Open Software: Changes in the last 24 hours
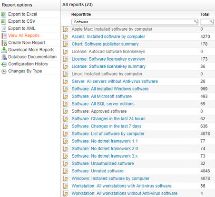Screen dimensions: 215x197 pos(108,119)
